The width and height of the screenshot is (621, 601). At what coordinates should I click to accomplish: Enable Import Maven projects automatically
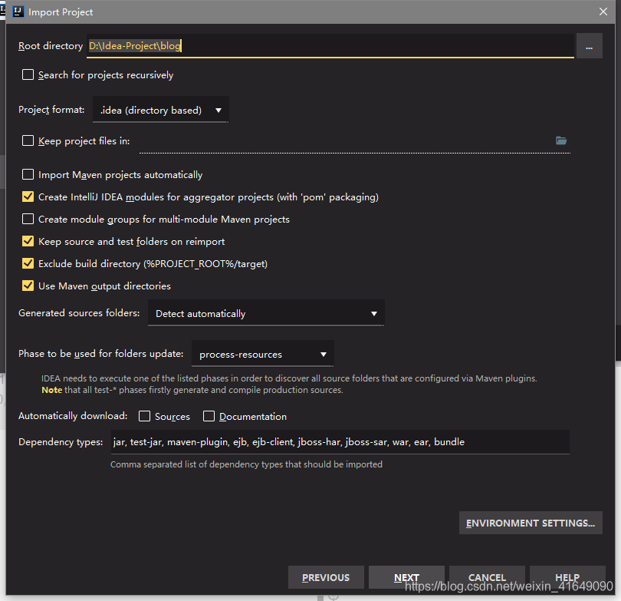point(28,174)
